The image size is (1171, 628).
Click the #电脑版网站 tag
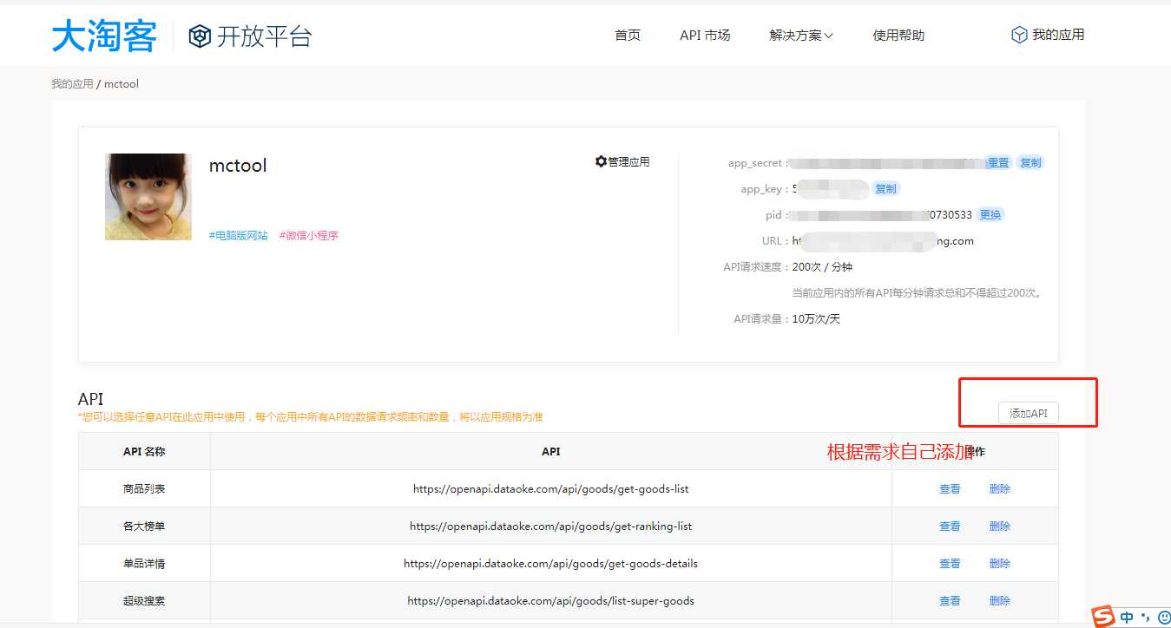pos(239,235)
